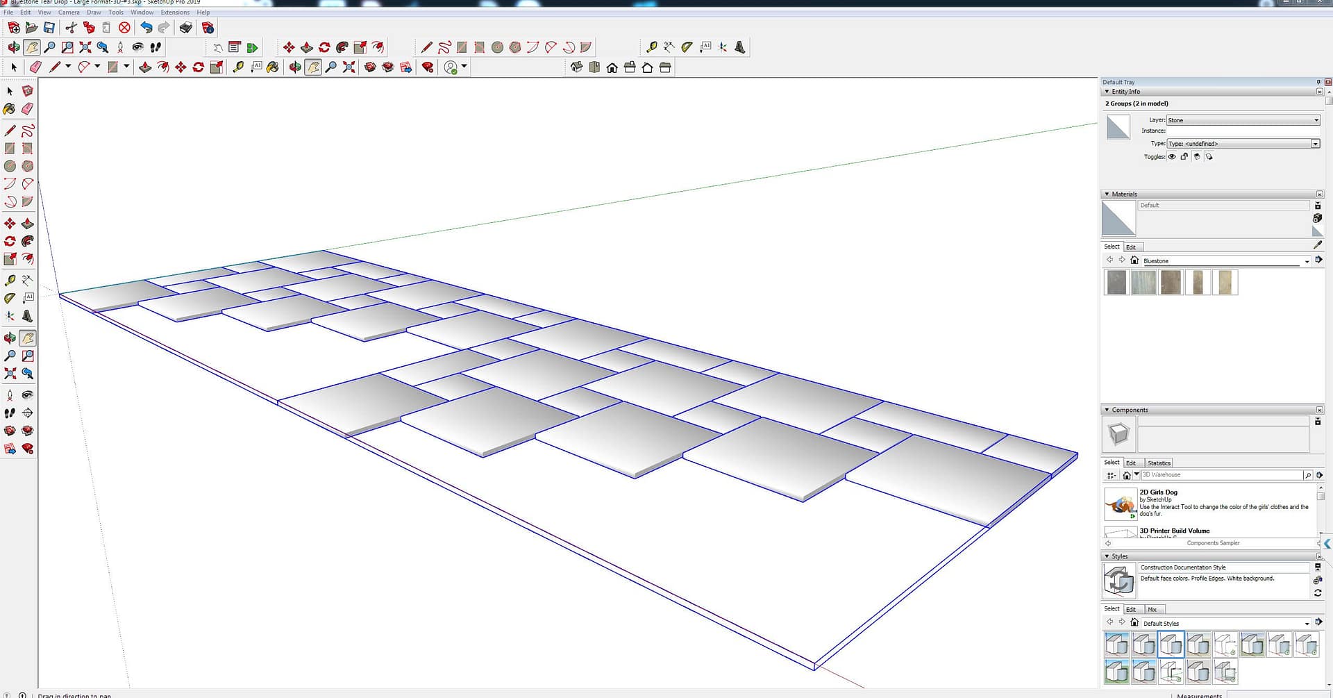
Task: Switch to the house Front view icon
Action: [612, 67]
